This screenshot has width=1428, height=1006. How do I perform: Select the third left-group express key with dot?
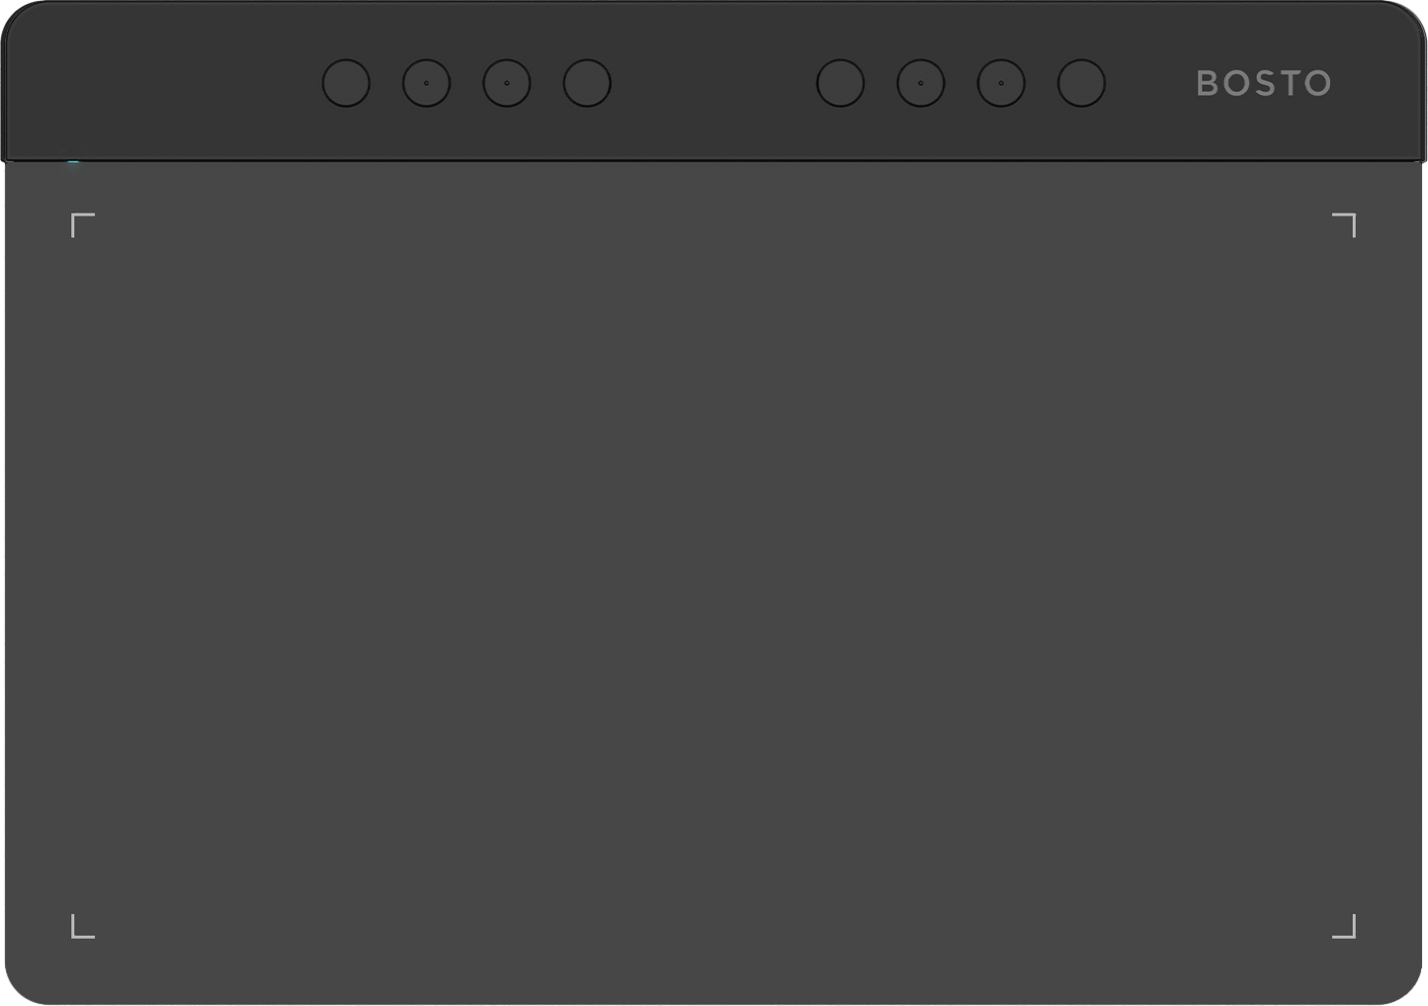coord(507,83)
